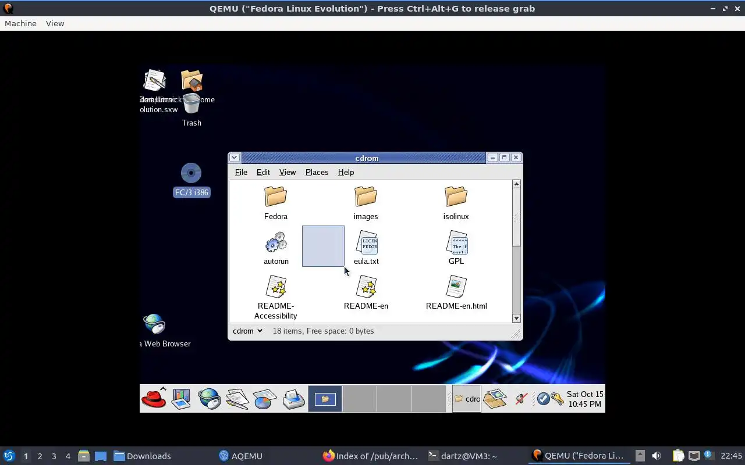Screen dimensions: 745x465
Task: Switch to fourth workspace in Fedora panel
Action: (x=428, y=399)
